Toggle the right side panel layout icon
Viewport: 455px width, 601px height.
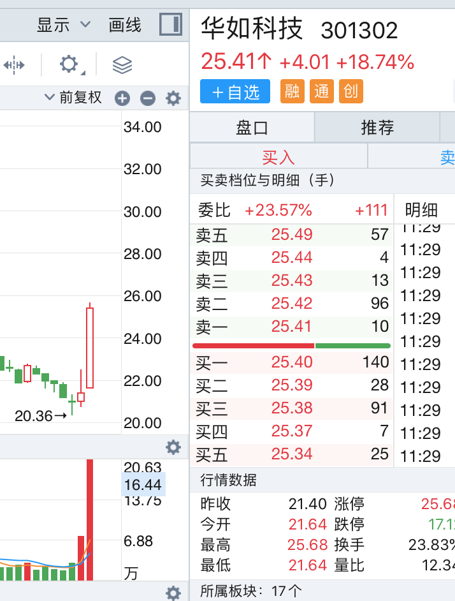[x=170, y=25]
